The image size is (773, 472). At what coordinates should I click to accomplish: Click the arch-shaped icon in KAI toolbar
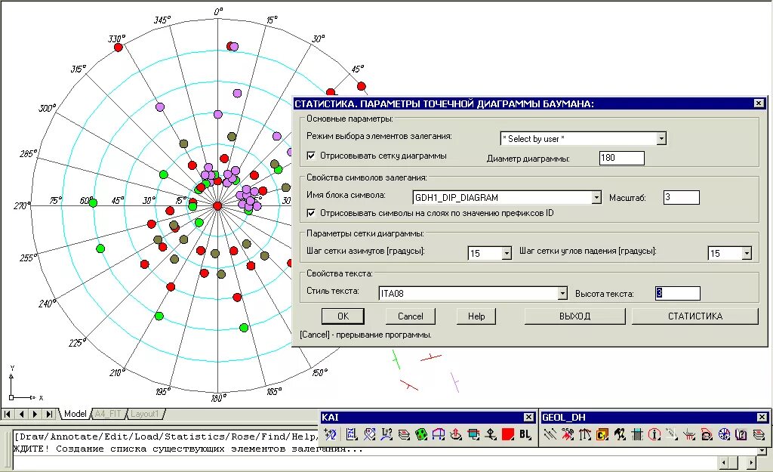click(439, 434)
